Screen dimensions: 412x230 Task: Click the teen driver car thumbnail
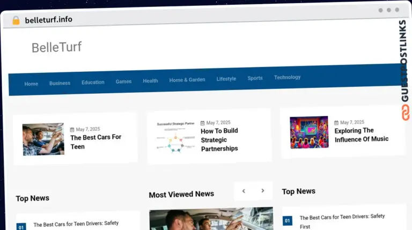pyautogui.click(x=43, y=139)
